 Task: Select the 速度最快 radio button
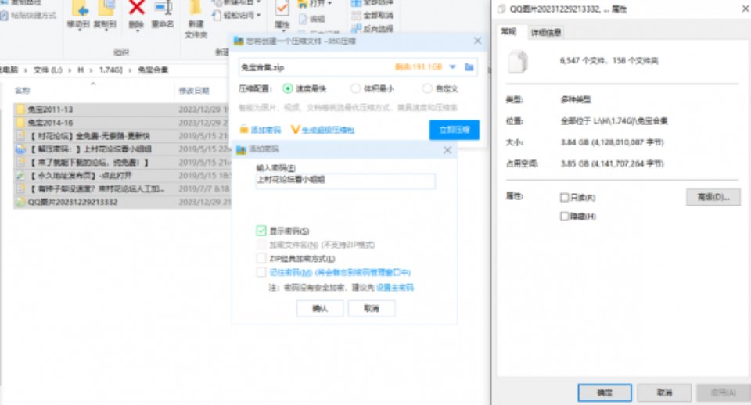tap(287, 88)
